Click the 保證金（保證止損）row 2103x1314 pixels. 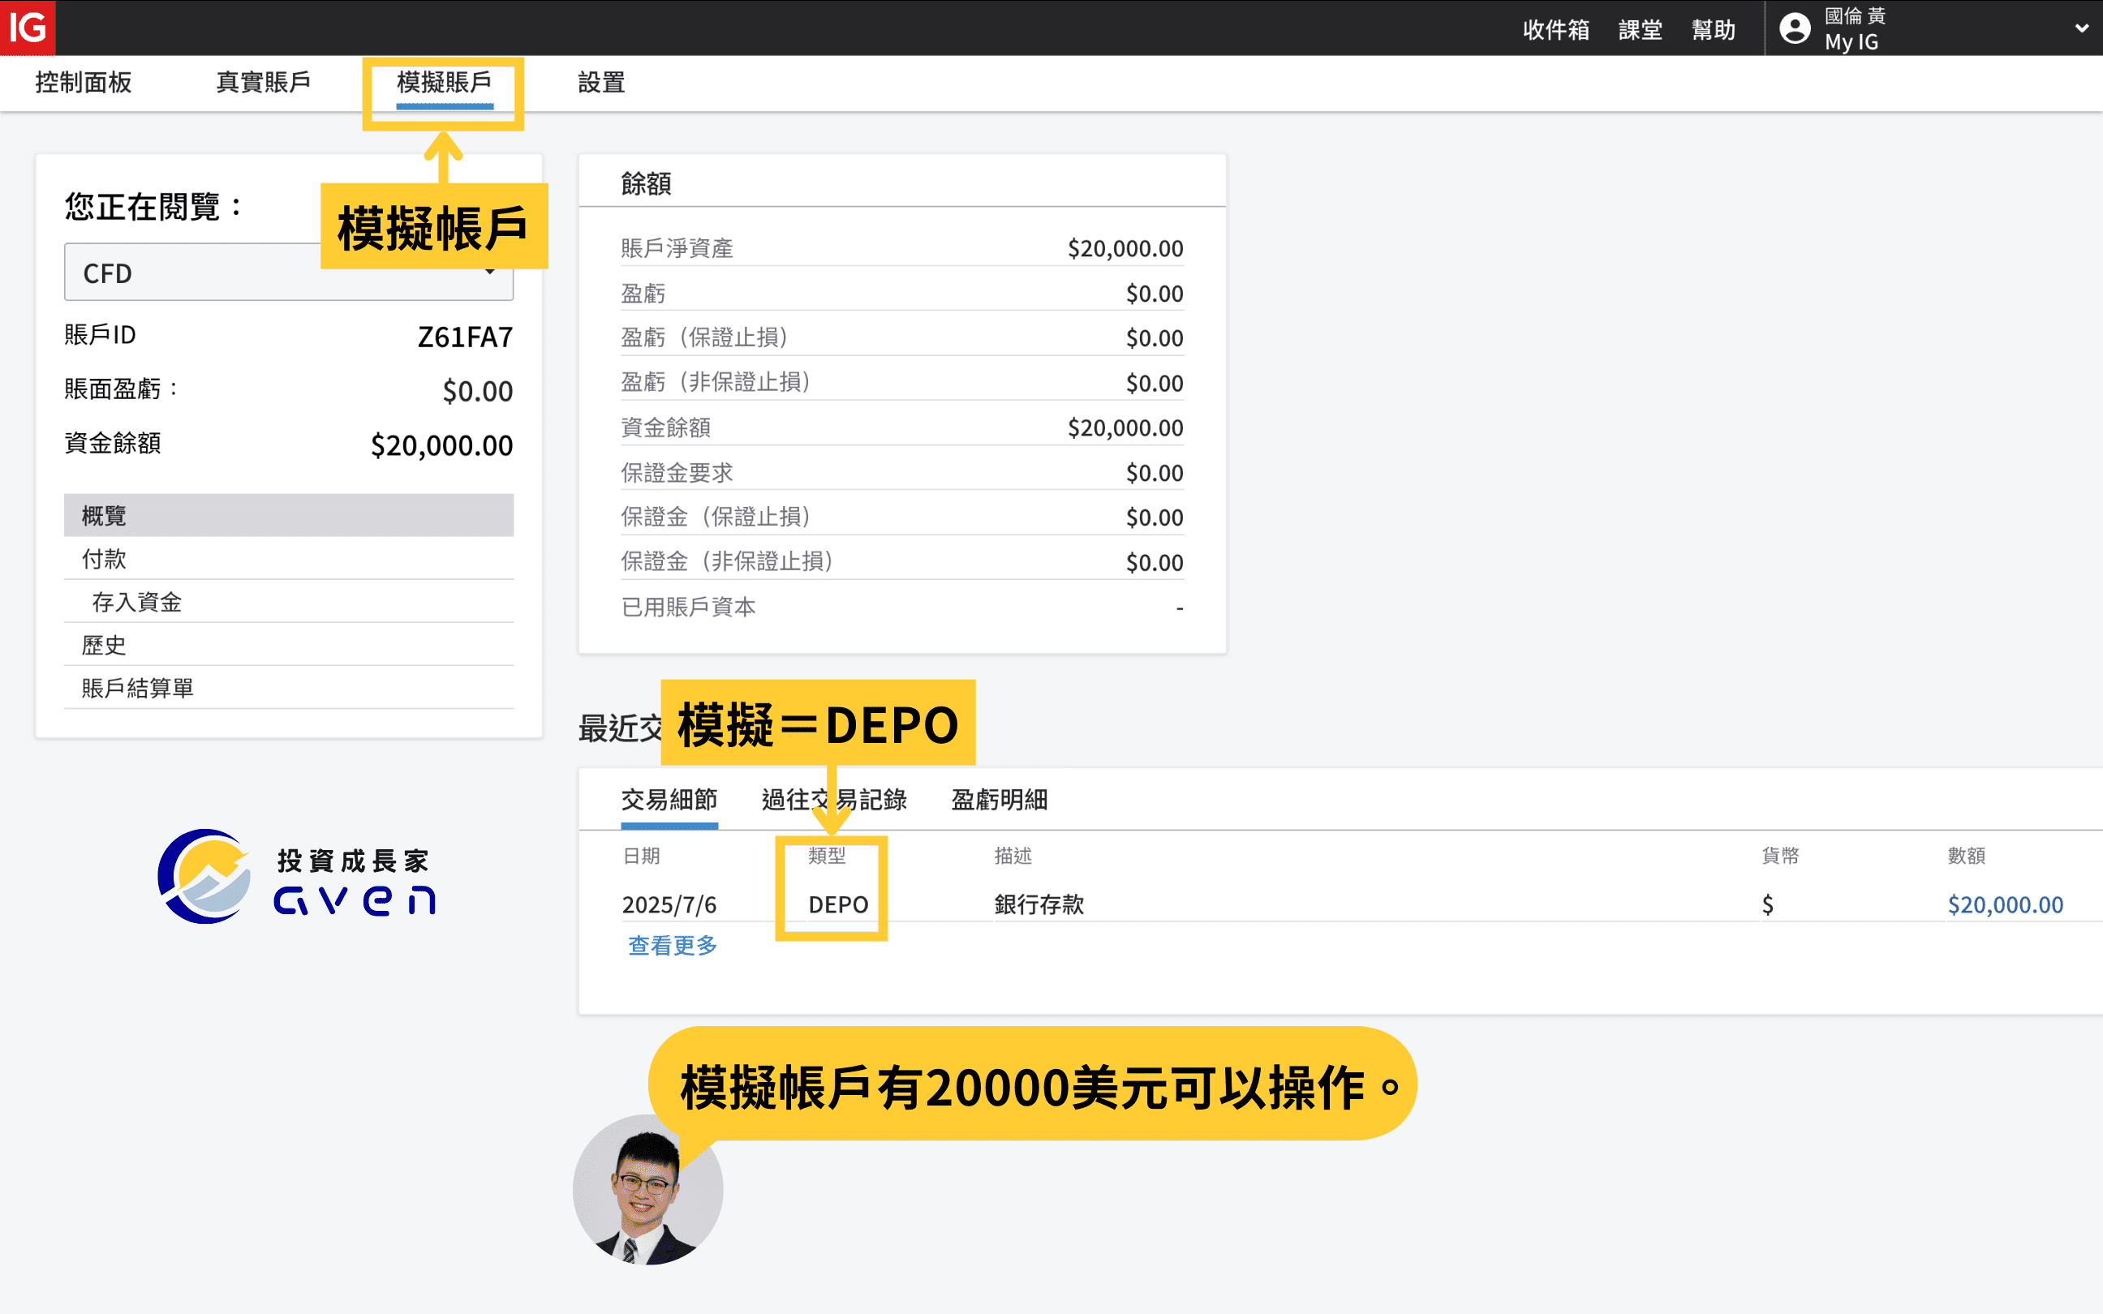[902, 517]
